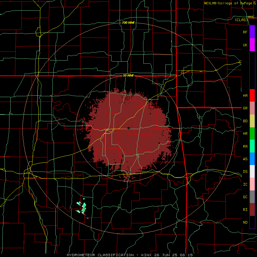Click the 'HR' legend label
The height and width of the screenshot is (257, 257).
click(245, 134)
